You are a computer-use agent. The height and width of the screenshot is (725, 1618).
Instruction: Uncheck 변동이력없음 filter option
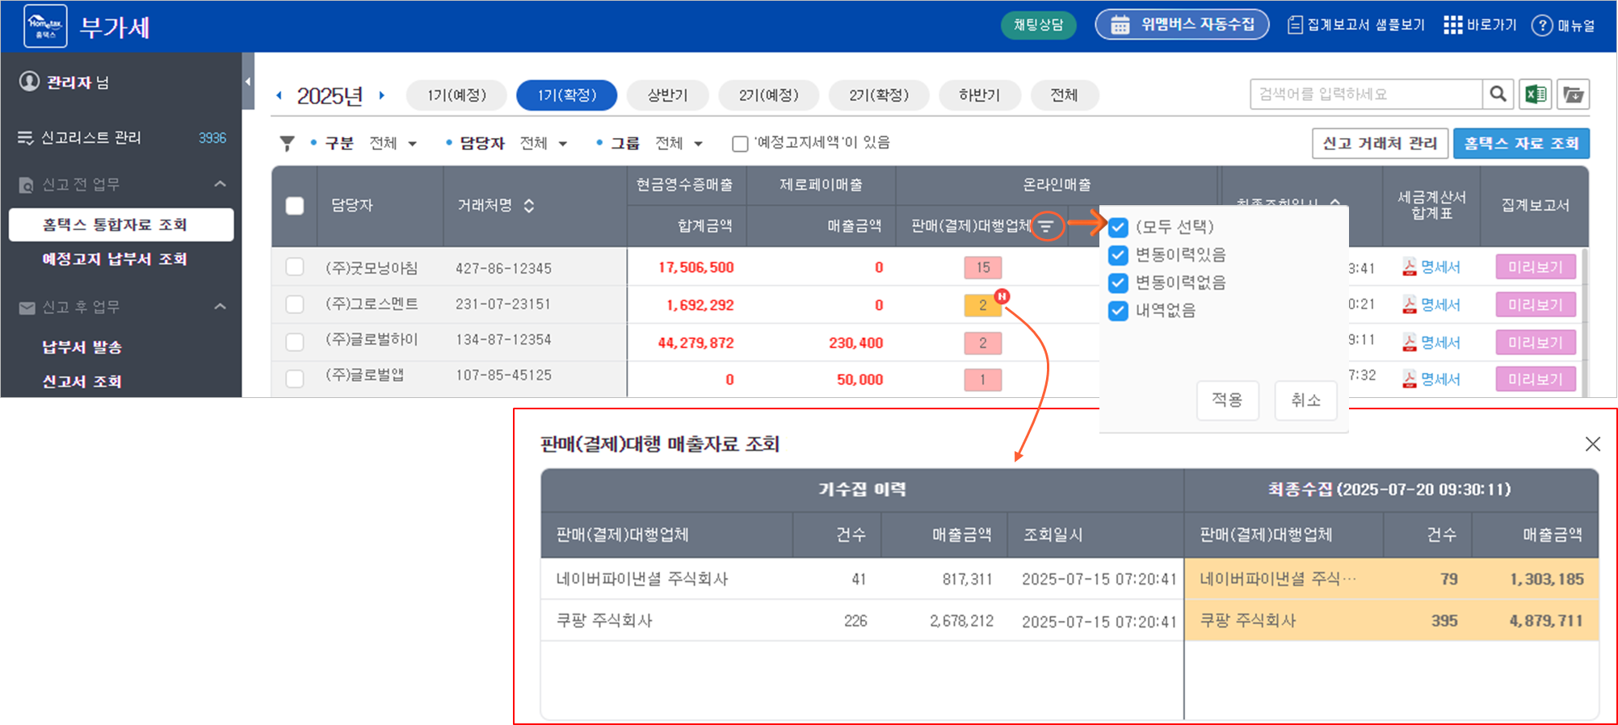(1118, 283)
